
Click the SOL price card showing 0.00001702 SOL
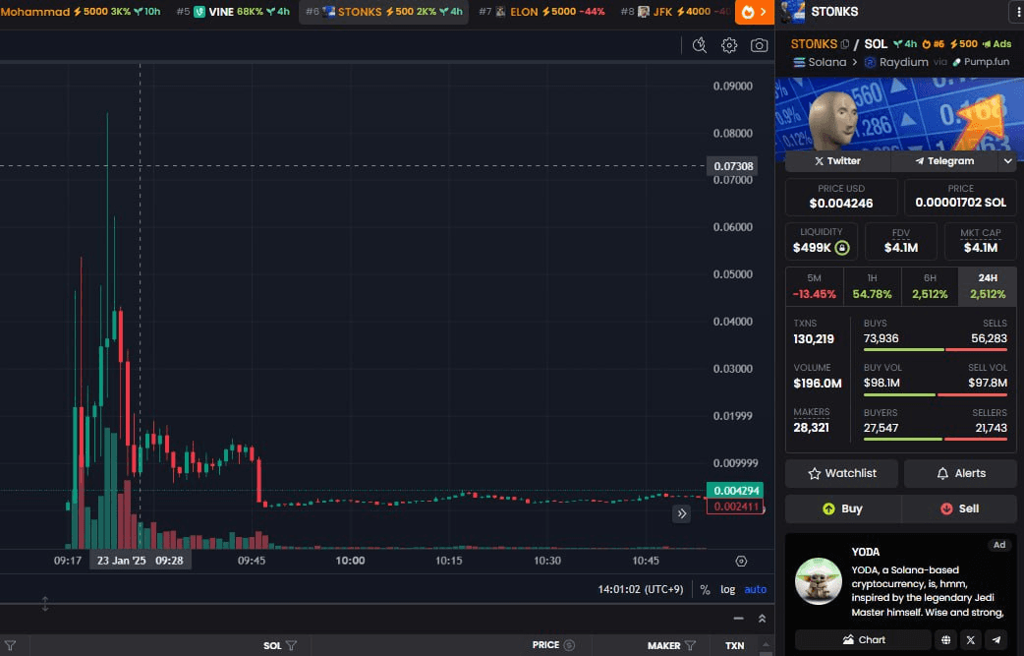(x=961, y=197)
